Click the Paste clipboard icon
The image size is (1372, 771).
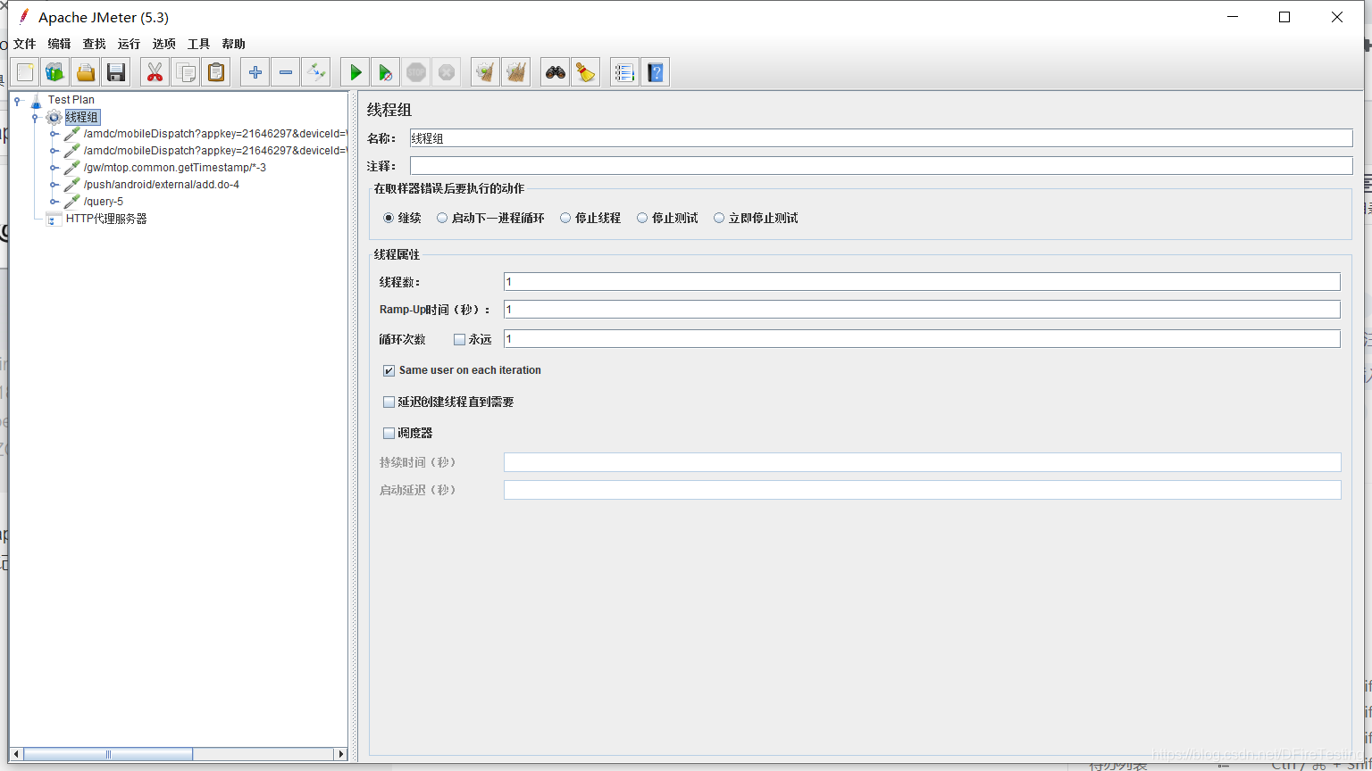tap(215, 72)
